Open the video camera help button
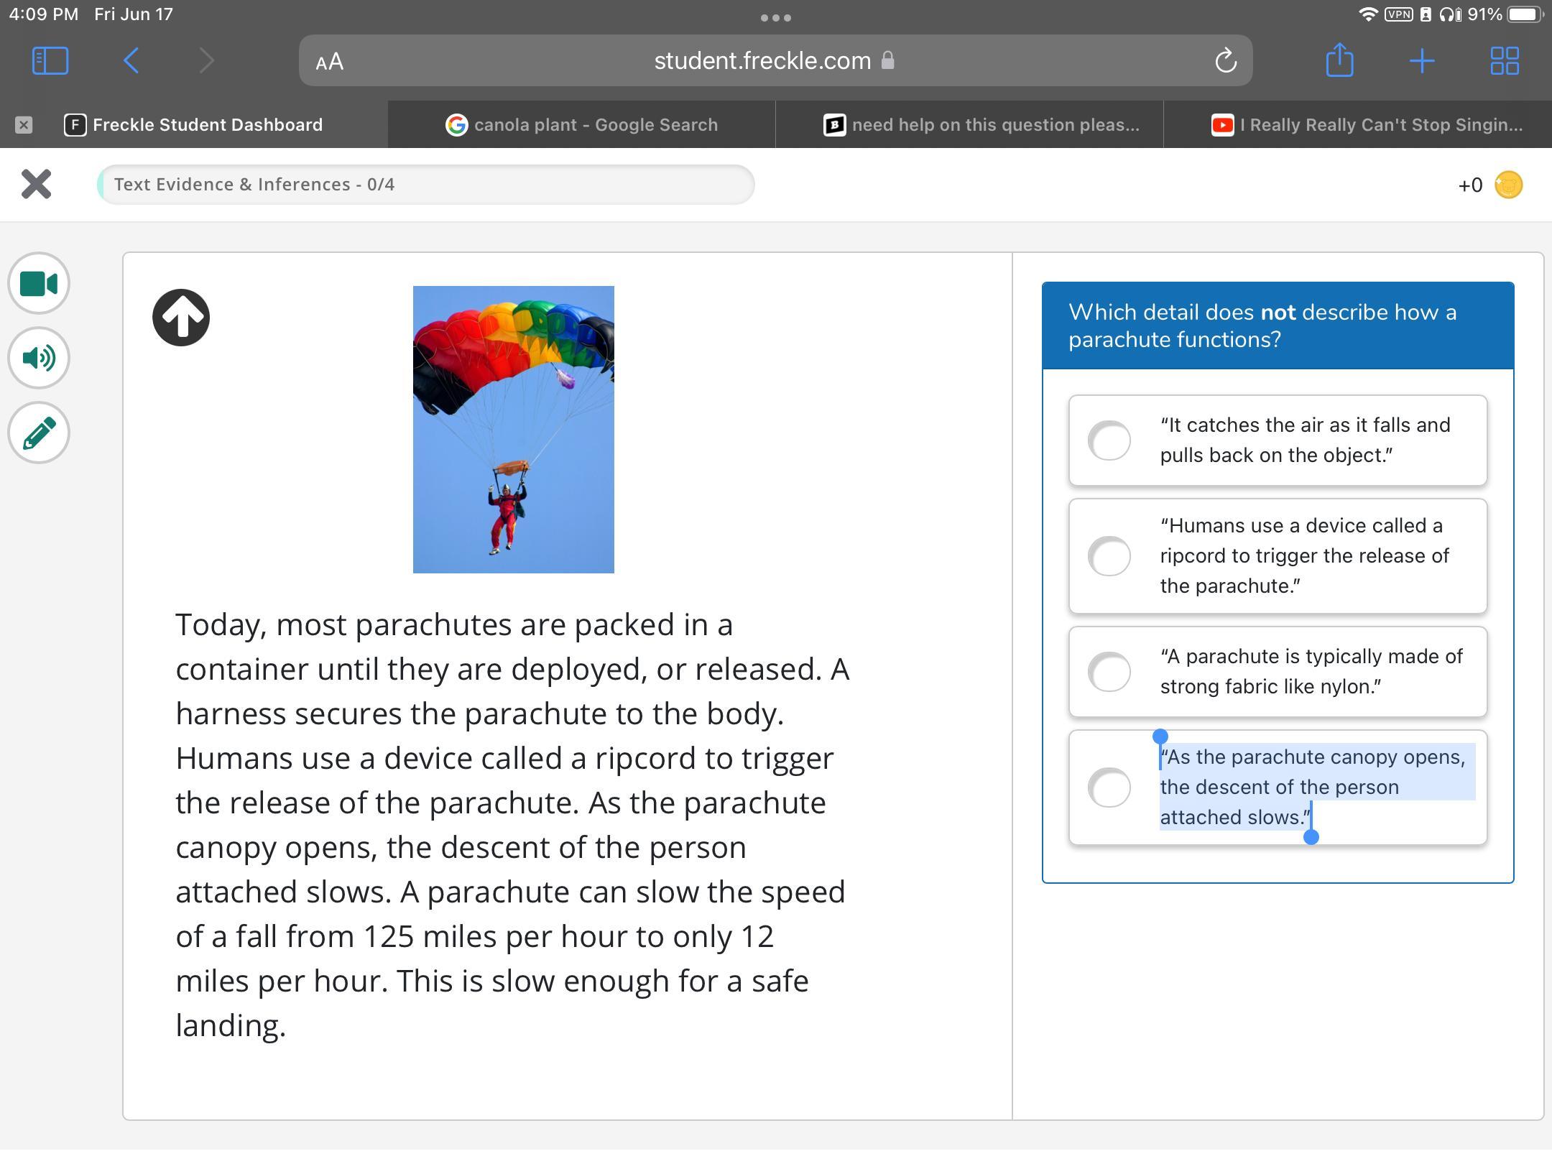Image resolution: width=1552 pixels, height=1164 pixels. (39, 284)
